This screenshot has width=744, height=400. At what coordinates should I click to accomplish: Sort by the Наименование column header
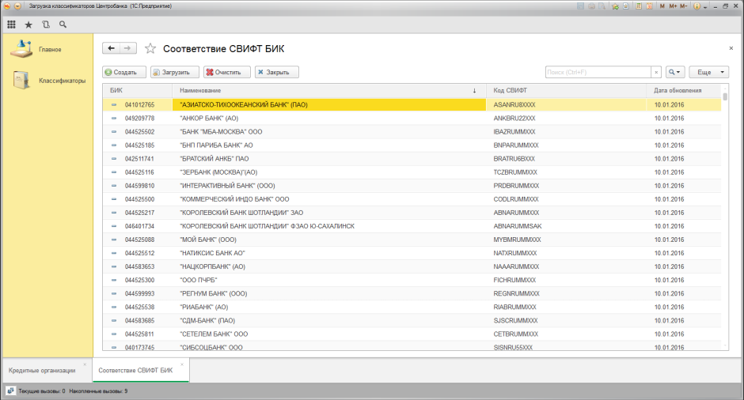(x=329, y=91)
